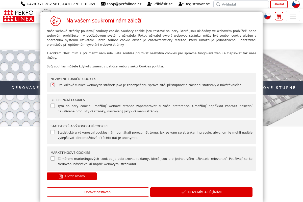303x202 pixels.
Task: Click the envelope email icon
Action: pyautogui.click(x=103, y=4)
